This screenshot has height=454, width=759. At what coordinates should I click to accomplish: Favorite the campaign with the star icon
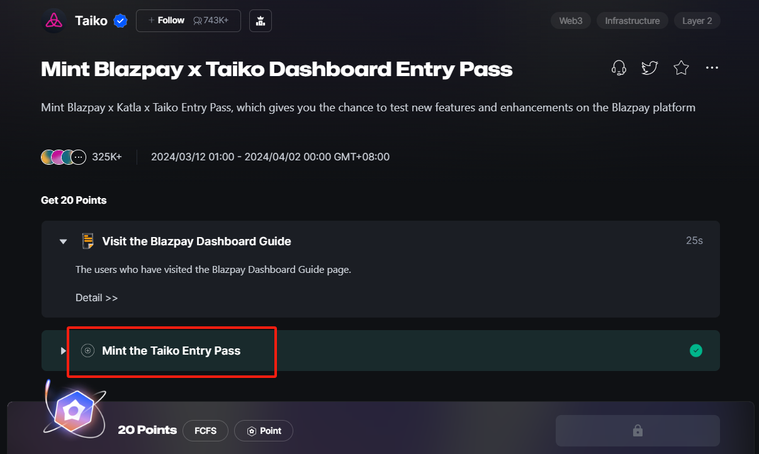pyautogui.click(x=681, y=68)
